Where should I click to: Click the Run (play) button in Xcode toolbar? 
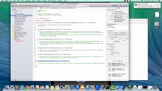(x=13, y=6)
